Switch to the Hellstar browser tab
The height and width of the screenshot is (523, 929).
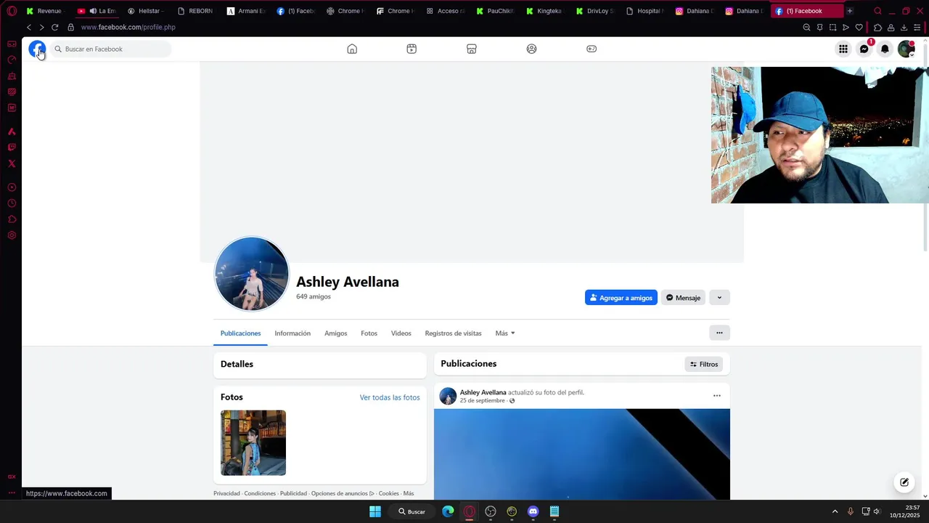click(144, 11)
